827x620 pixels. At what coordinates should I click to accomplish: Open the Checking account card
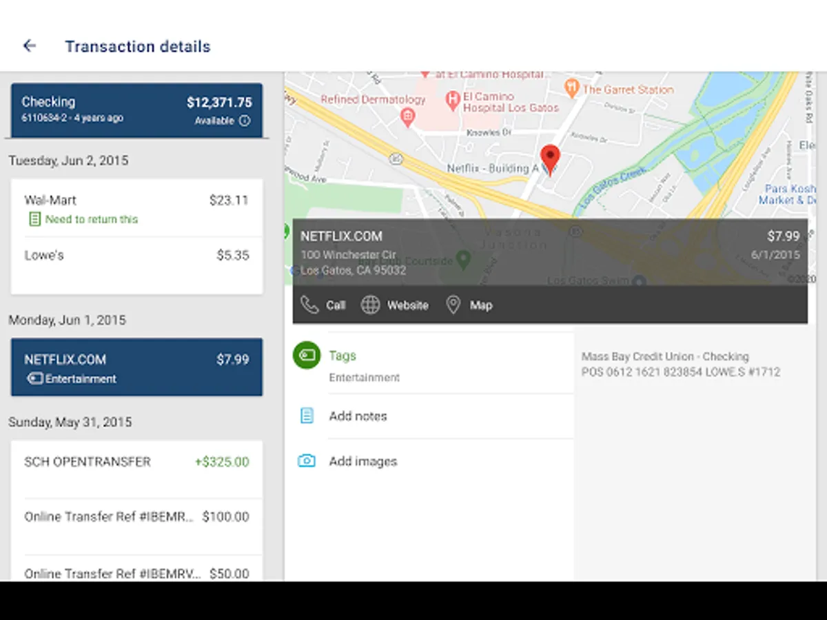(136, 110)
